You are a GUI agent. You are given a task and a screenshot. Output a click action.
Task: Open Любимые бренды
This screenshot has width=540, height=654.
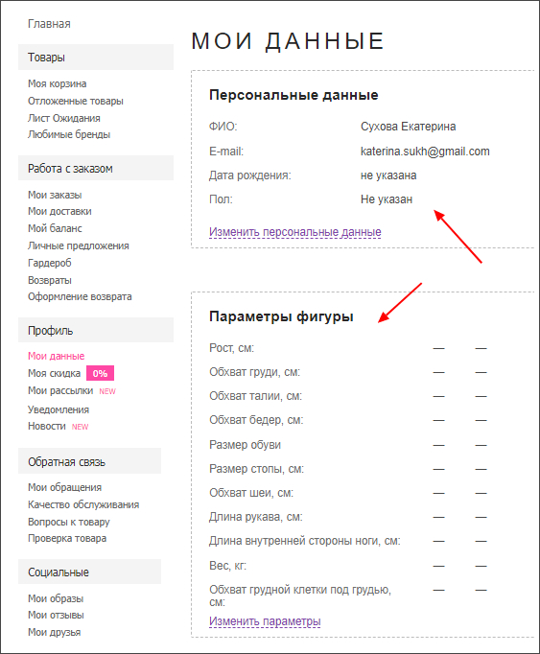coord(69,134)
